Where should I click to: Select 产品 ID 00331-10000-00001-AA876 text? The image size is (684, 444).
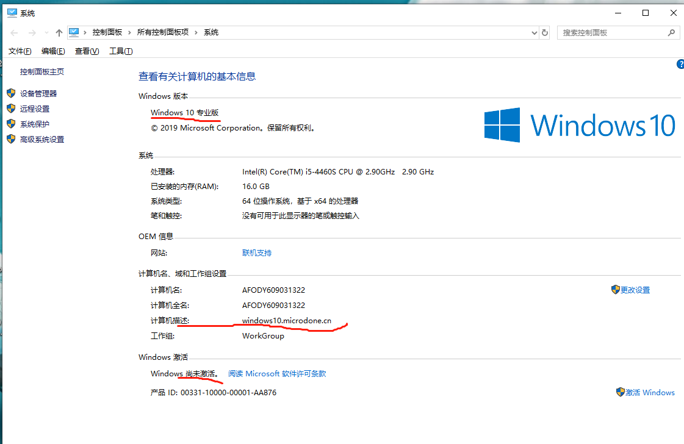pyautogui.click(x=214, y=393)
